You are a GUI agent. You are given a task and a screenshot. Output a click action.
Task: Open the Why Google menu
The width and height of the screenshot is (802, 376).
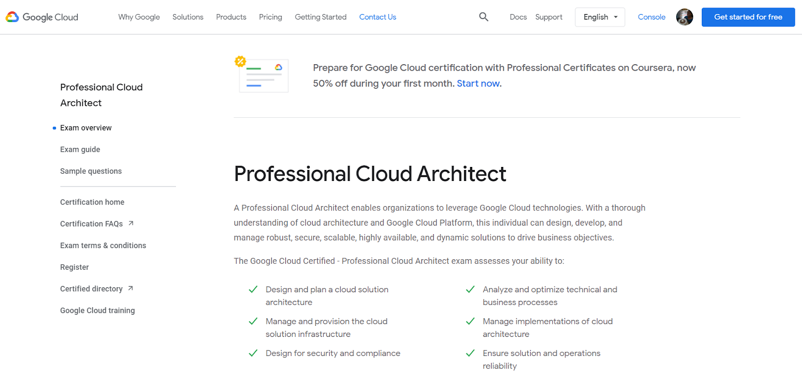pyautogui.click(x=139, y=17)
